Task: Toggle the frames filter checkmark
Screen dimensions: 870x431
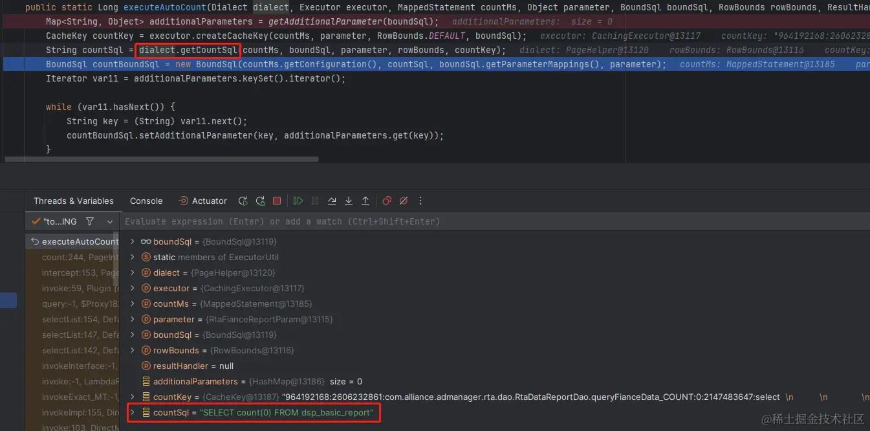Action: click(x=36, y=221)
